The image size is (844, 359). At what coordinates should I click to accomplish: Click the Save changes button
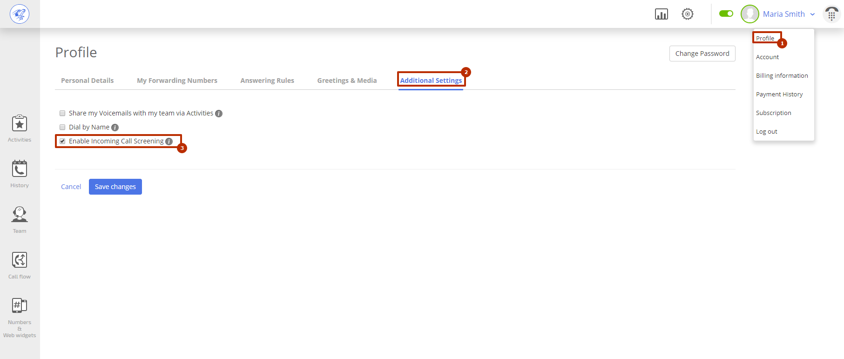pyautogui.click(x=115, y=187)
